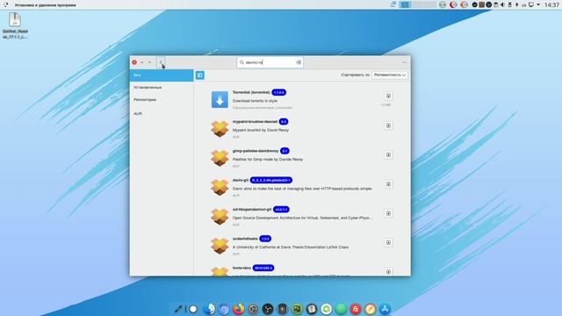562x316 pixels.
Task: Open the clock showing 14:37
Action: click(x=551, y=4)
